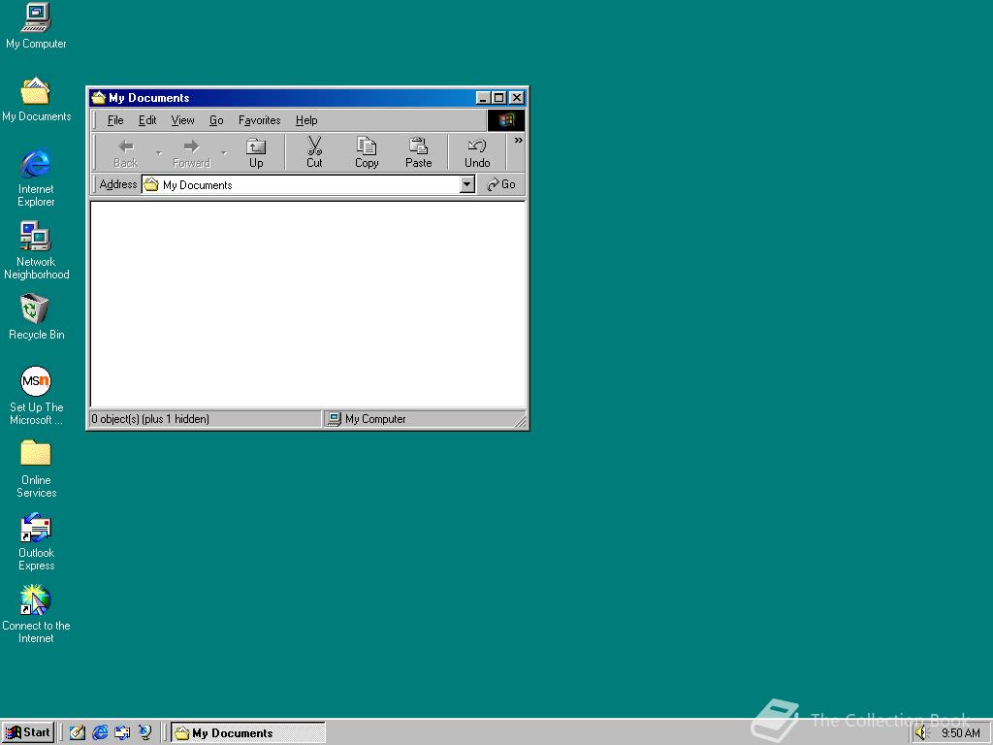The width and height of the screenshot is (993, 745).
Task: Go Up one folder level
Action: click(256, 153)
